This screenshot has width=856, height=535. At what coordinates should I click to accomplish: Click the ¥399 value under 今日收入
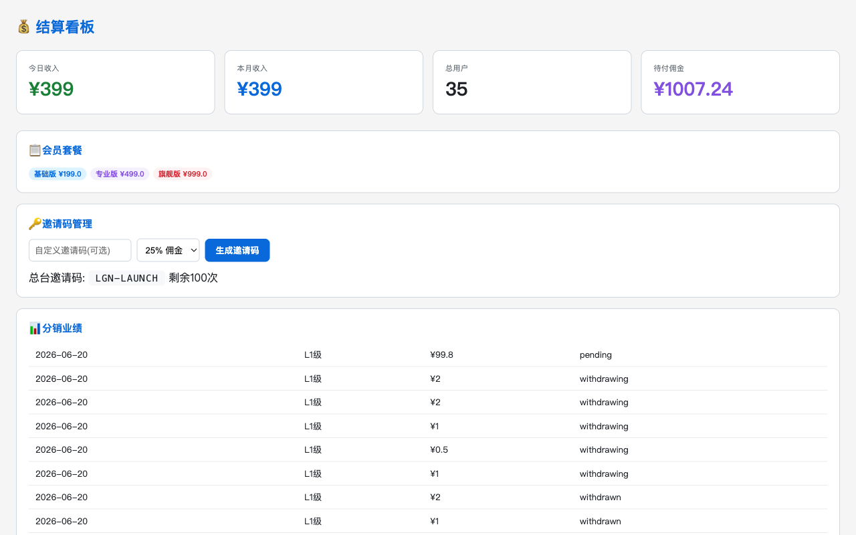[x=51, y=89]
